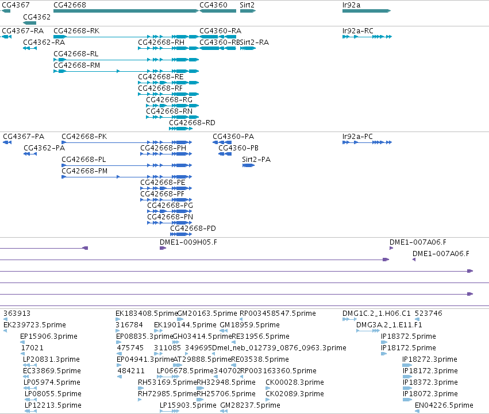This screenshot has width=489, height=414.
Task: Click the CG42668-PD protein label
Action: pos(193,229)
